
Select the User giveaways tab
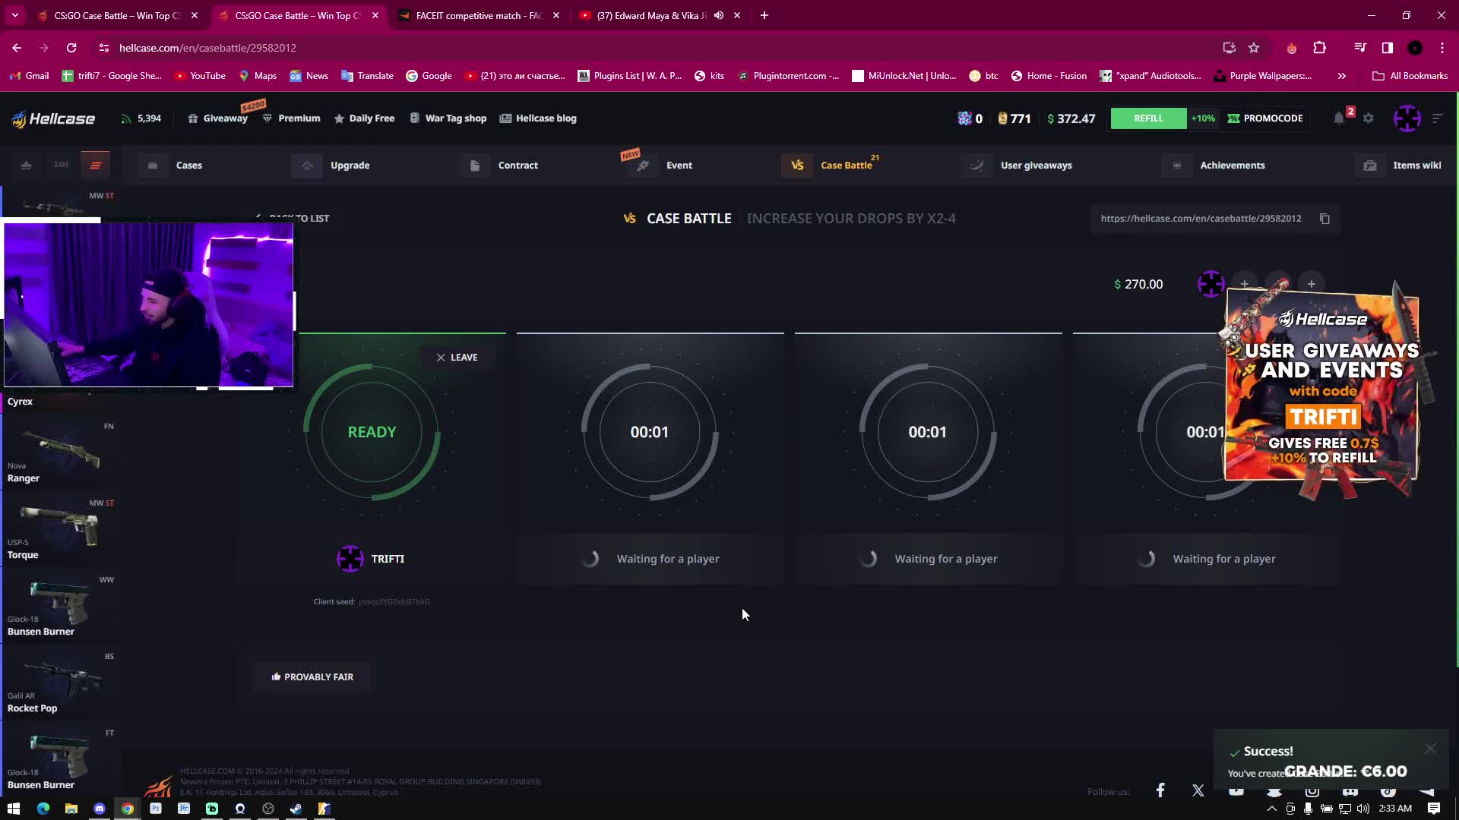pyautogui.click(x=1018, y=166)
